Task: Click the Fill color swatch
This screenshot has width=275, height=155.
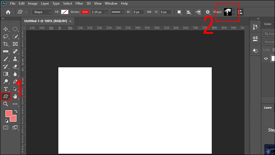Action: [65, 12]
